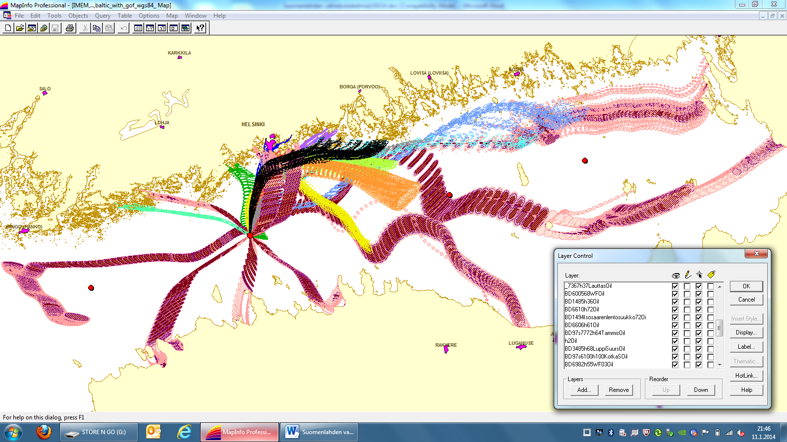
Task: Open the Query menu
Action: 103,16
